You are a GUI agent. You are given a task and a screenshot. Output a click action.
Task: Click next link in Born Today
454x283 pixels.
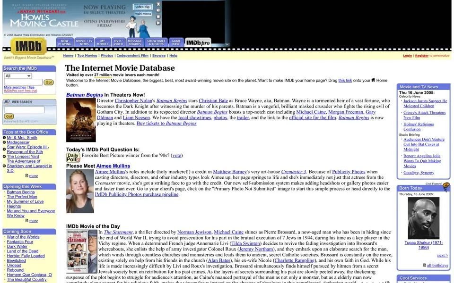click(x=443, y=255)
